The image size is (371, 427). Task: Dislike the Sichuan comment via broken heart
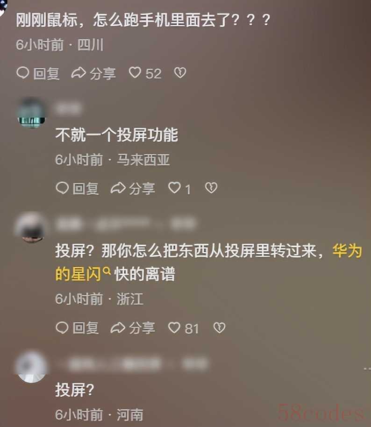click(x=180, y=73)
